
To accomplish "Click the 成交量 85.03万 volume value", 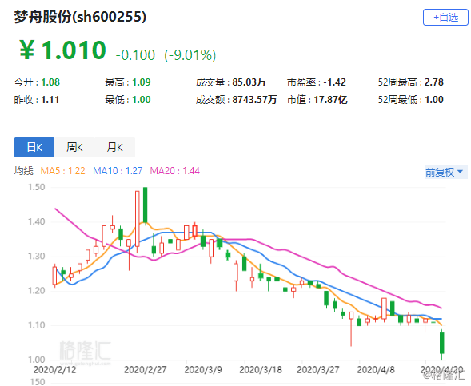I will (x=230, y=82).
